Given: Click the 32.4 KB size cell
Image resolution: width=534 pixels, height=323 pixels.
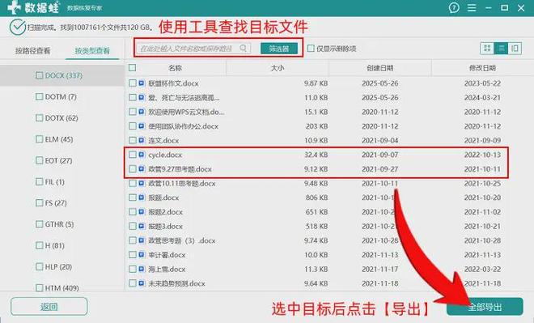Looking at the screenshot, I should tap(316, 155).
